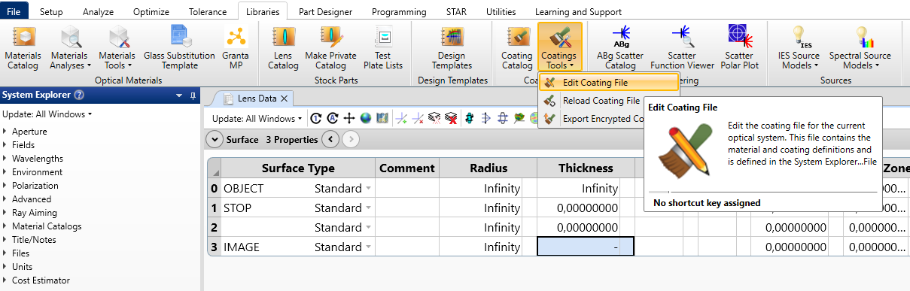Switch to the Optimize ribbon tab

151,12
